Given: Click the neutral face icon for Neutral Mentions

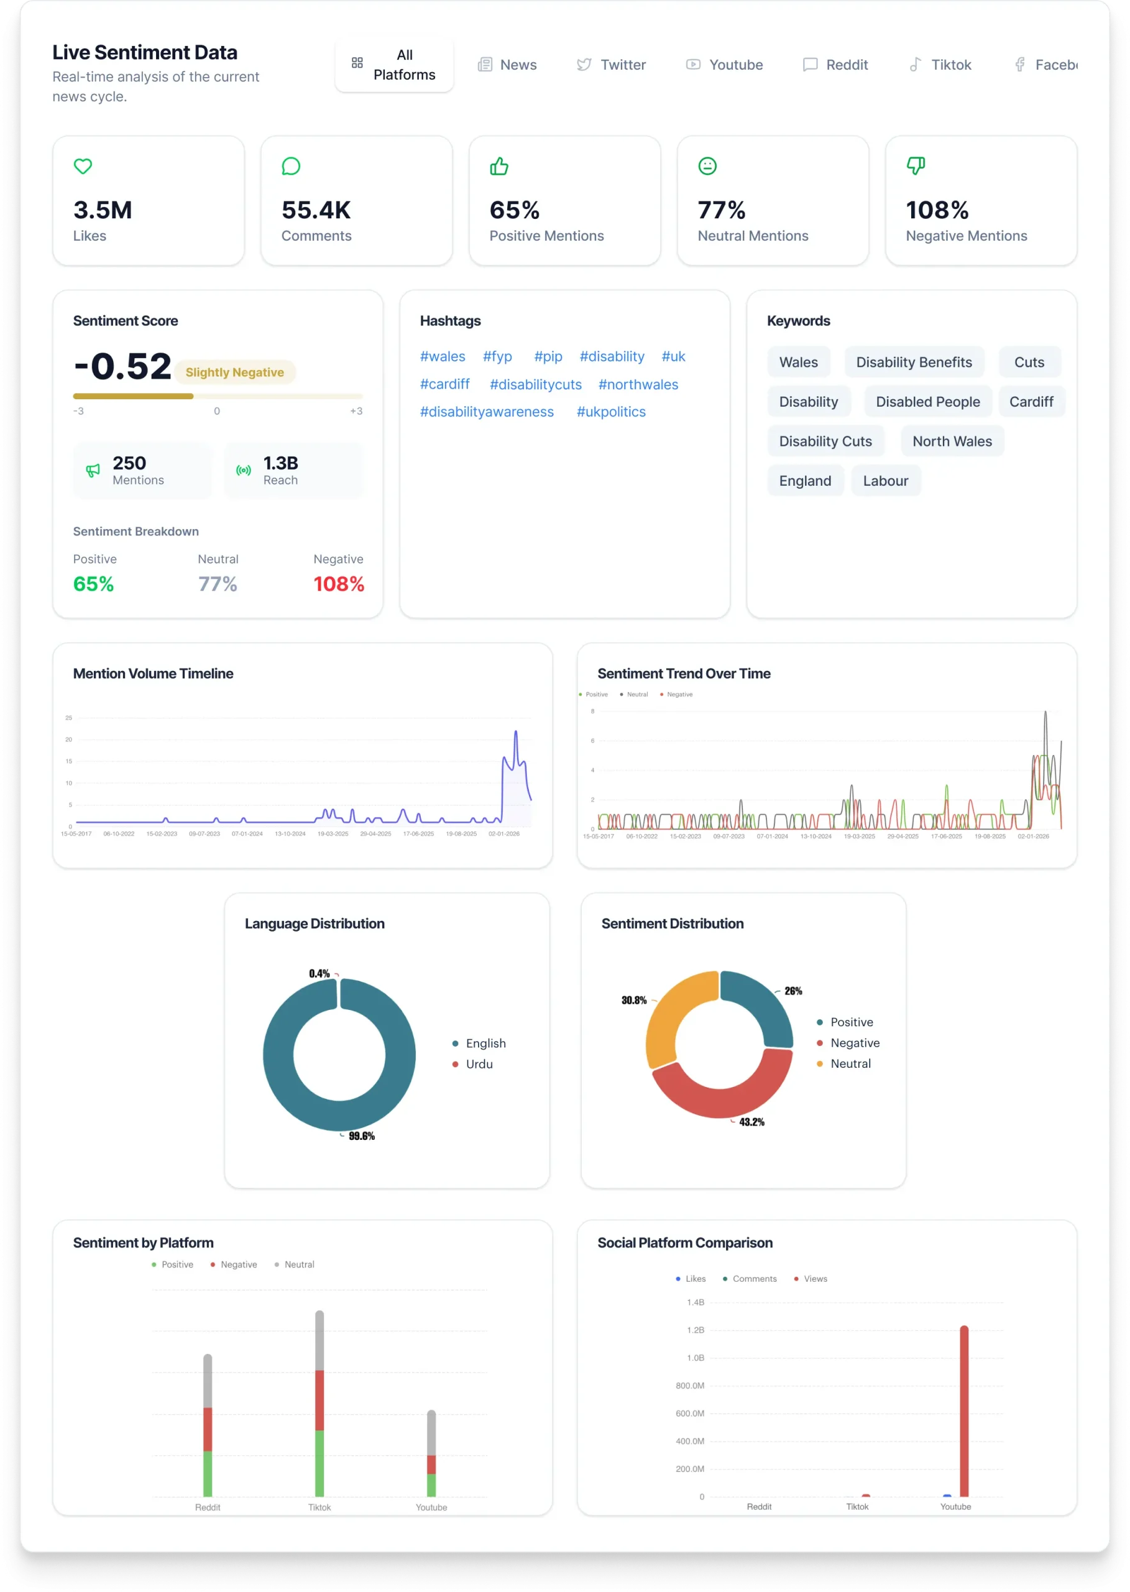Looking at the screenshot, I should pos(707,167).
